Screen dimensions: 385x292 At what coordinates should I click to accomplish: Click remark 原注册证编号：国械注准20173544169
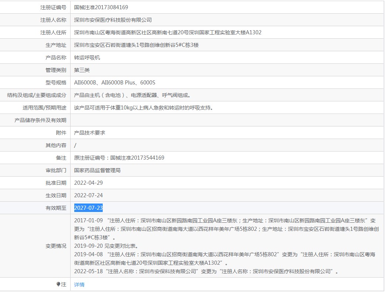pos(119,158)
